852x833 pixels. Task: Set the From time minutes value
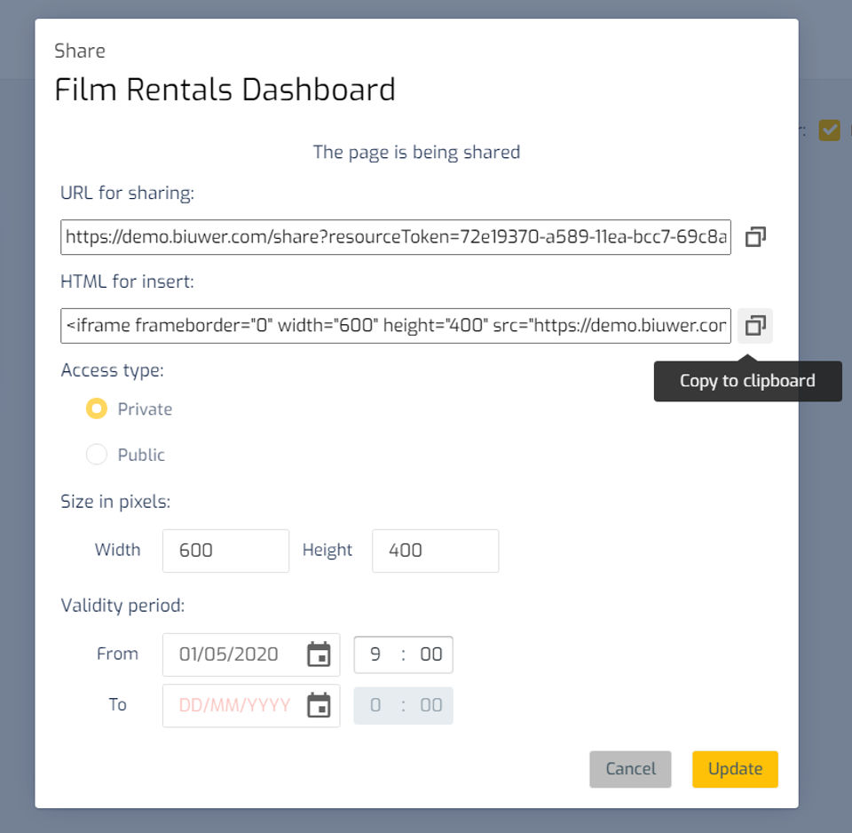pos(431,655)
